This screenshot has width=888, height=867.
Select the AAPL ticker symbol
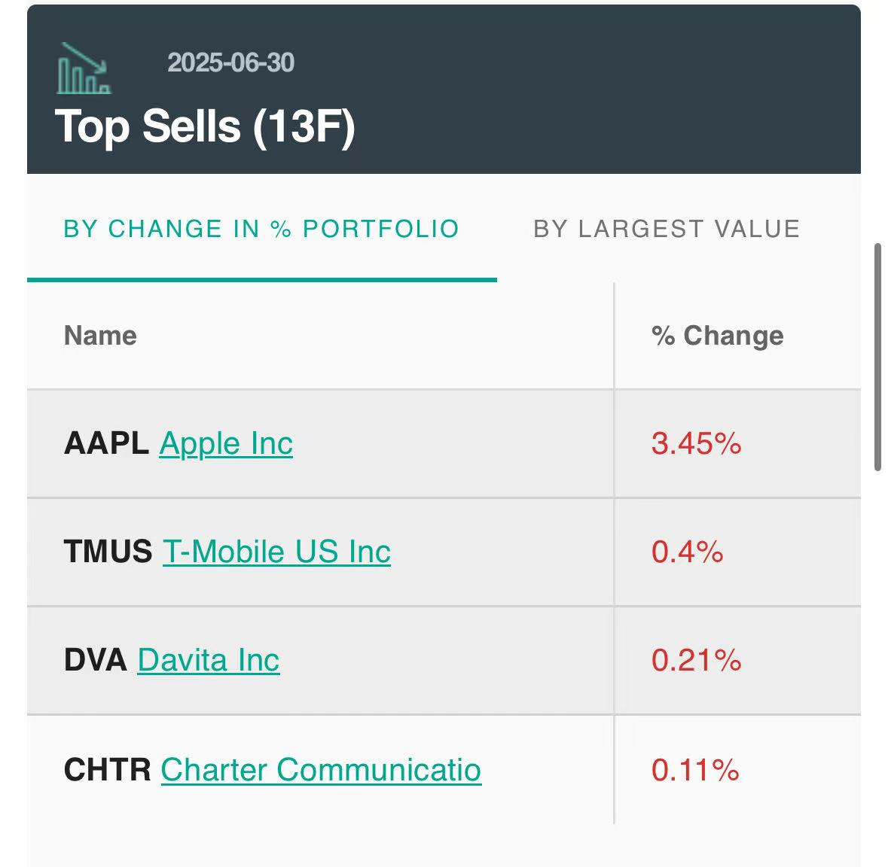[x=106, y=443]
